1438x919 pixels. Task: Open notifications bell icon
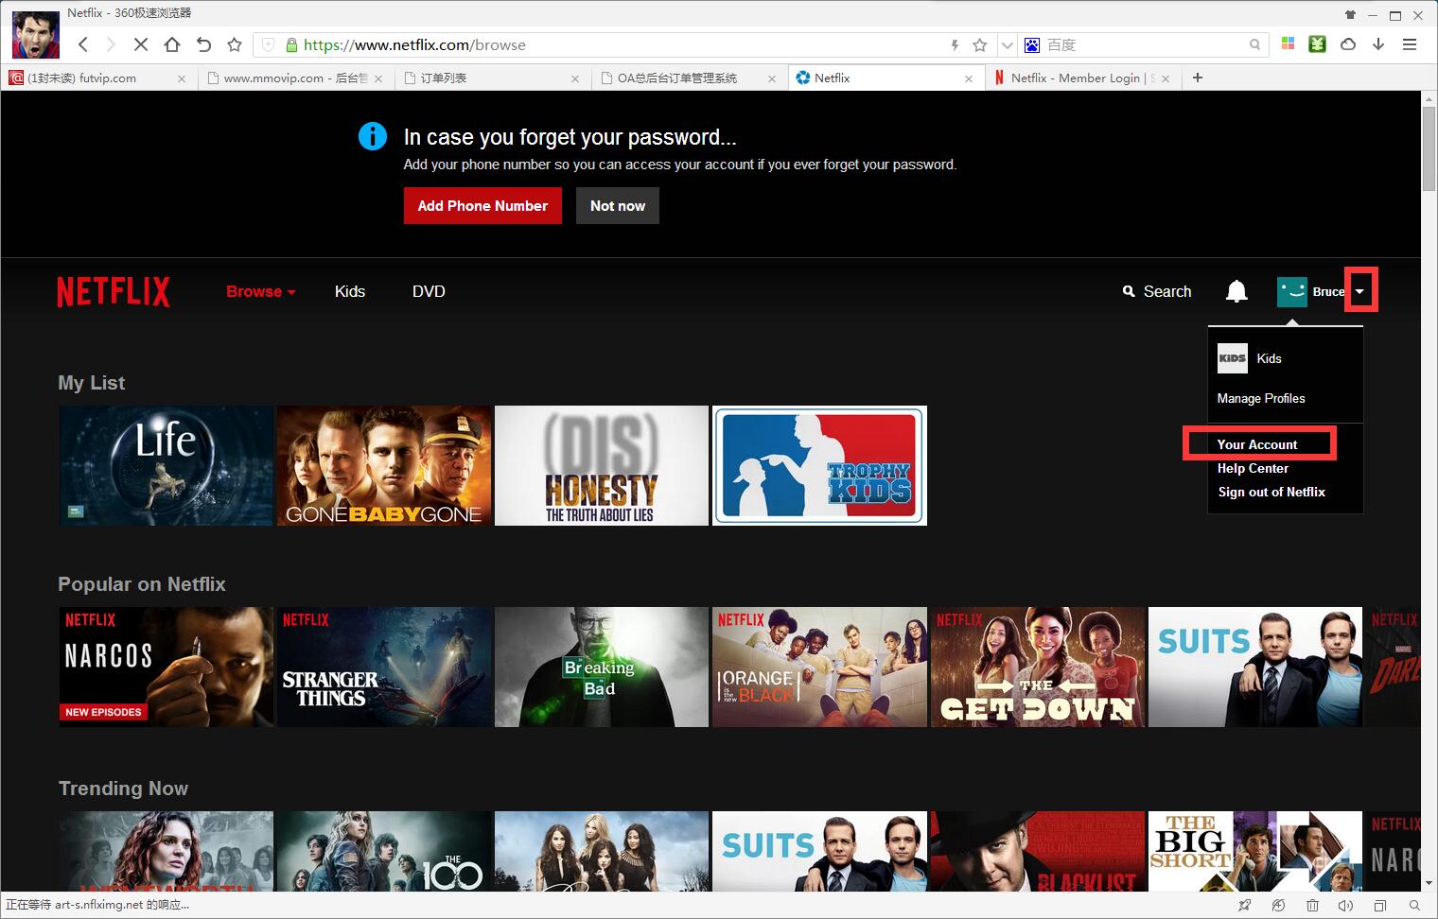[1236, 291]
